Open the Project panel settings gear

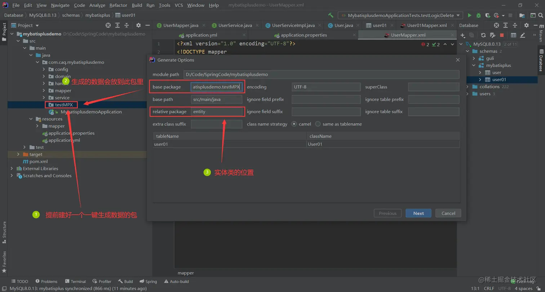tap(138, 25)
